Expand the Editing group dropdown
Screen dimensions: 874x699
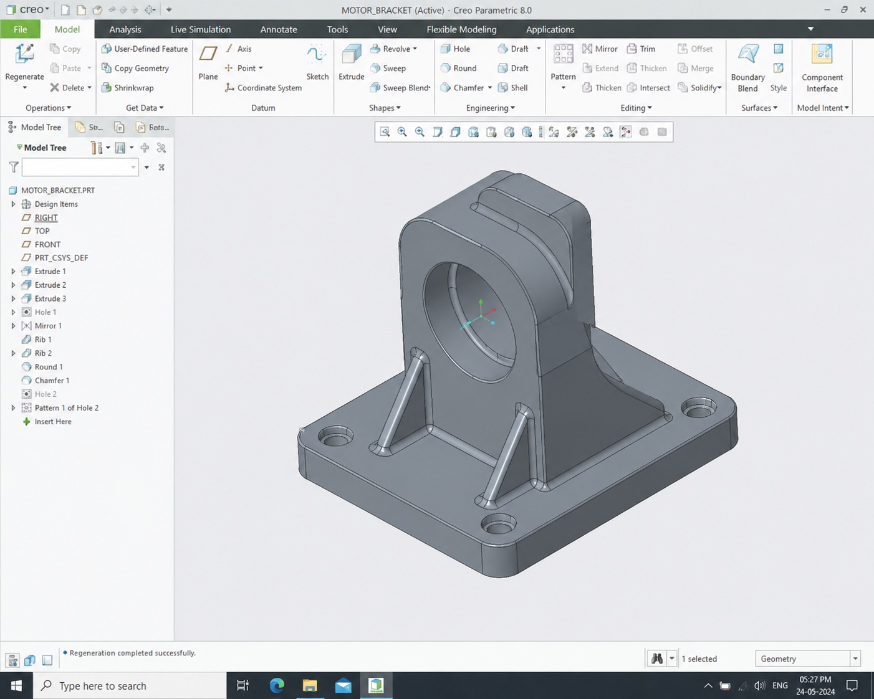[x=636, y=108]
